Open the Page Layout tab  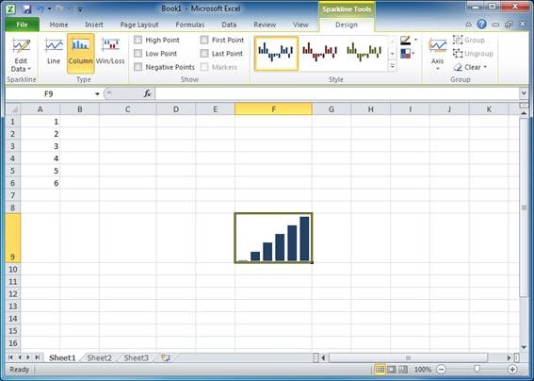coord(139,25)
